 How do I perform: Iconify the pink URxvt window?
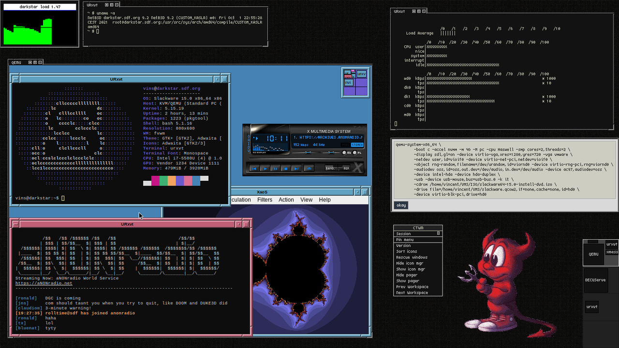tap(239, 224)
